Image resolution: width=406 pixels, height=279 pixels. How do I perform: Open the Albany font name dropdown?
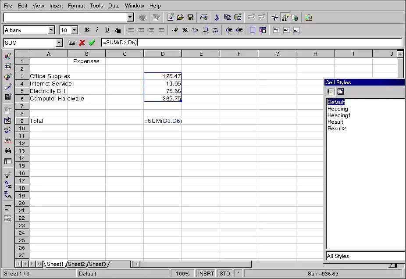pyautogui.click(x=51, y=30)
